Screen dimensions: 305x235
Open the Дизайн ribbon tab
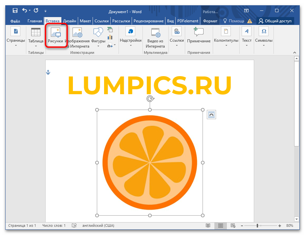point(70,21)
